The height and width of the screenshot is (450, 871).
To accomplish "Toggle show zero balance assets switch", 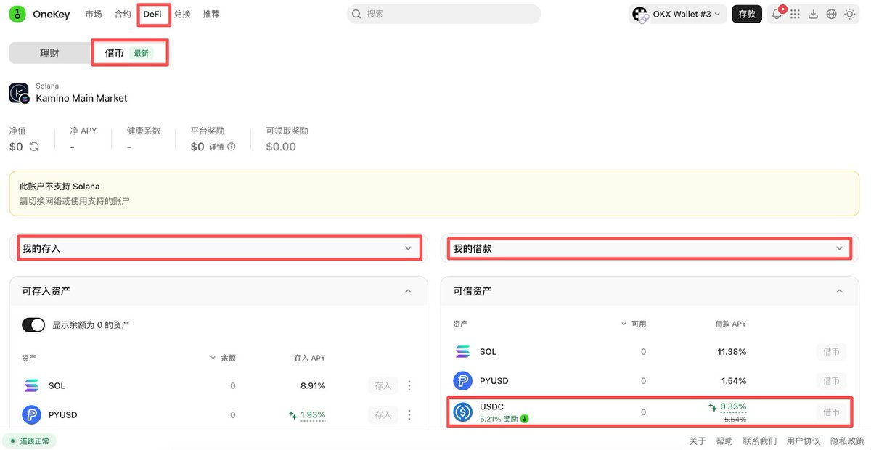I will [x=33, y=325].
